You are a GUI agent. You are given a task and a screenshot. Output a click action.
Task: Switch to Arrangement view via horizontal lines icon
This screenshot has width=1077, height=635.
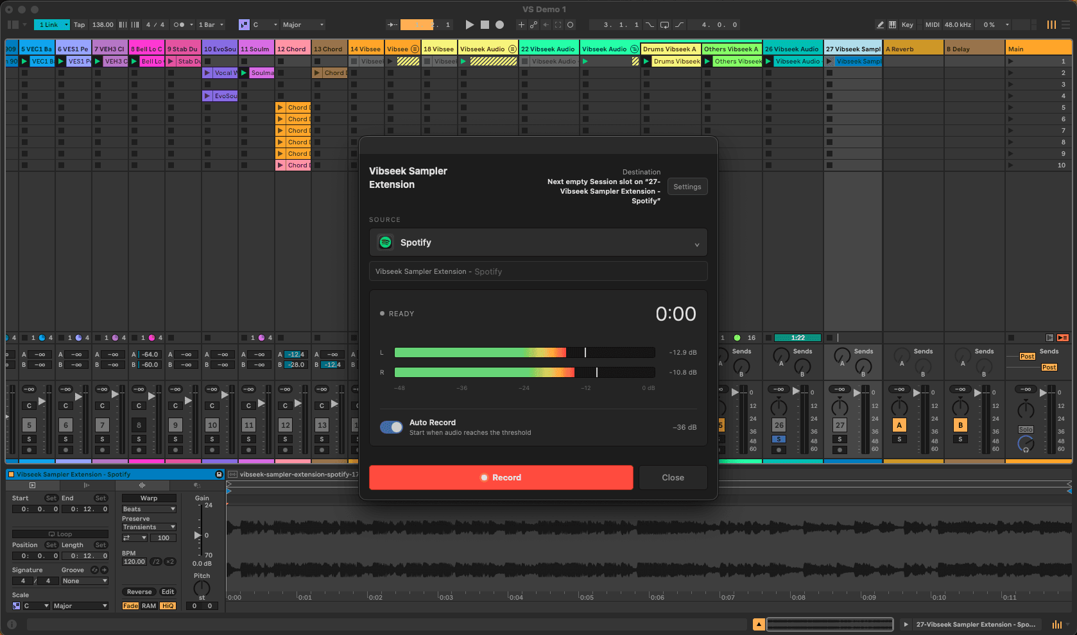click(1065, 24)
